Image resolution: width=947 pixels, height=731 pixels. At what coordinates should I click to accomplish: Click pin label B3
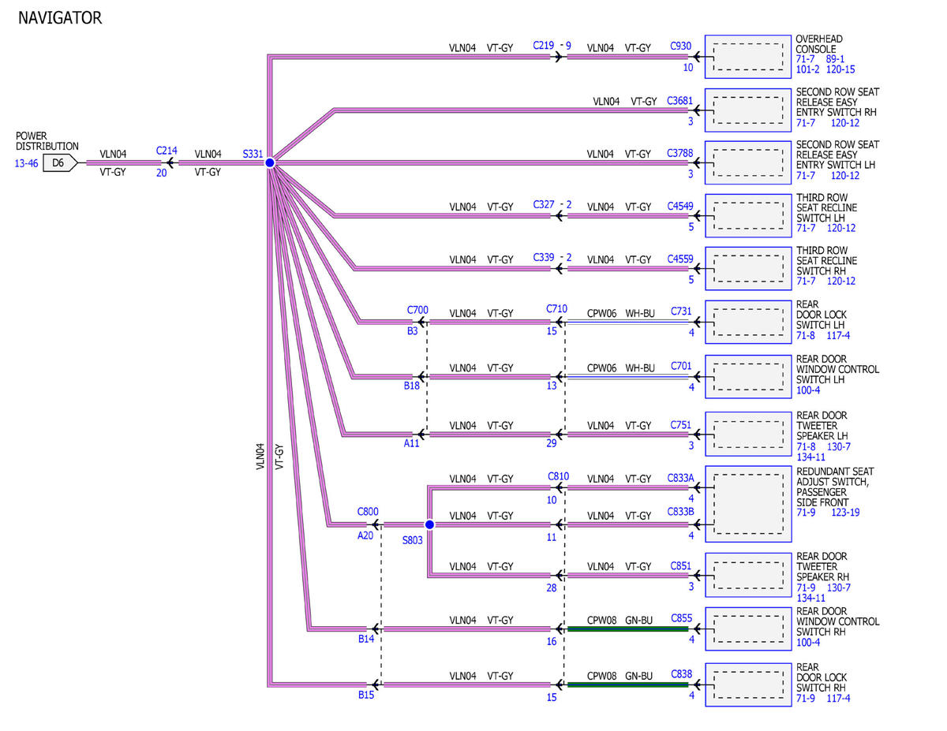[413, 331]
